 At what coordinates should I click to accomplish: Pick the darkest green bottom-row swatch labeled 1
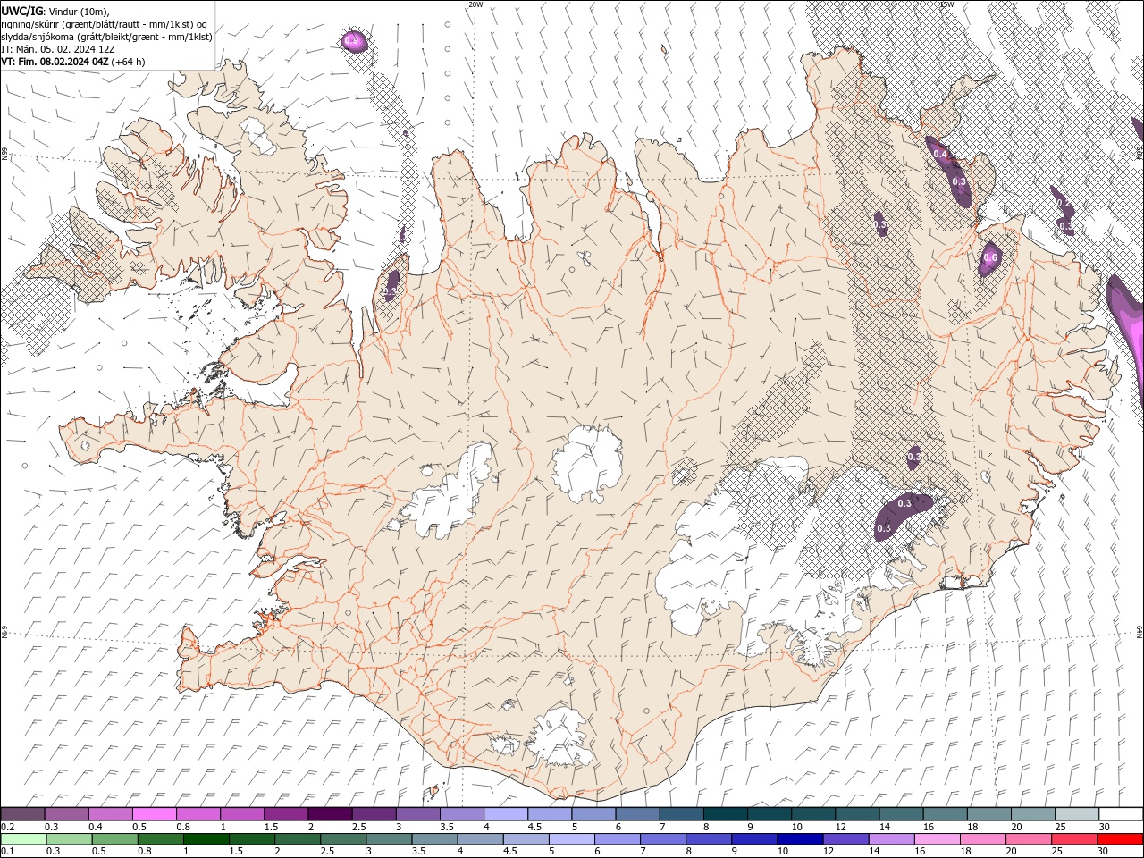(206, 839)
